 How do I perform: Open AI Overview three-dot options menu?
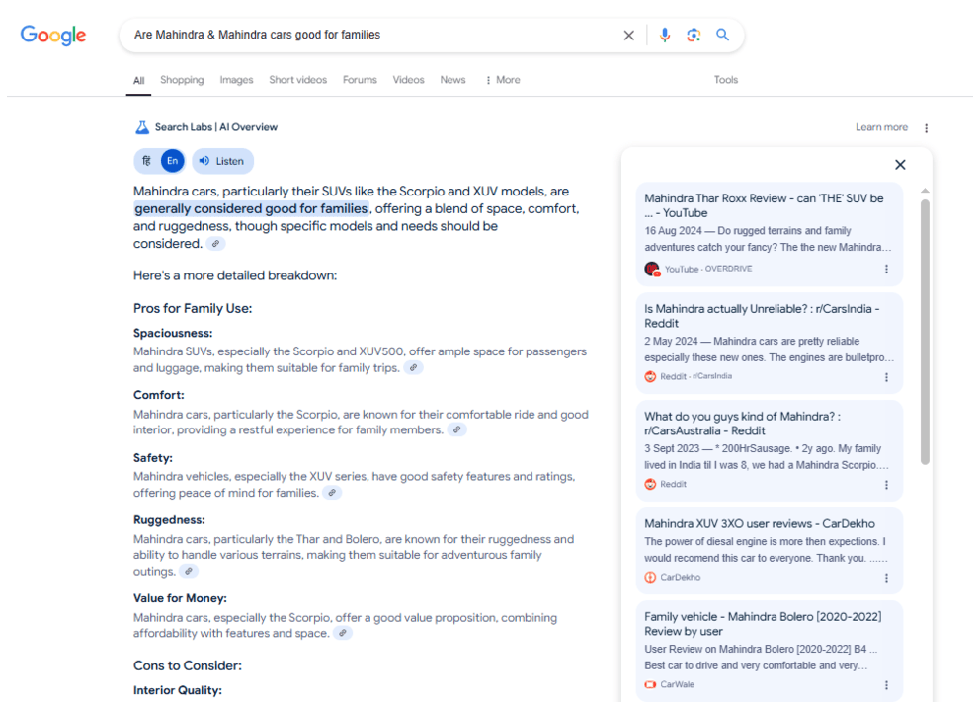pyautogui.click(x=926, y=128)
